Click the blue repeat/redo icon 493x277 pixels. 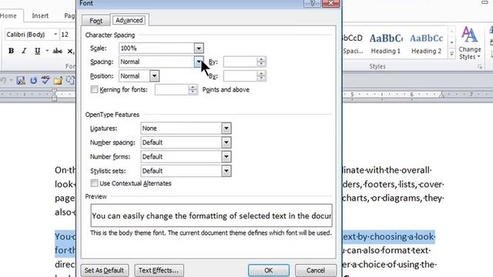[33, 81]
